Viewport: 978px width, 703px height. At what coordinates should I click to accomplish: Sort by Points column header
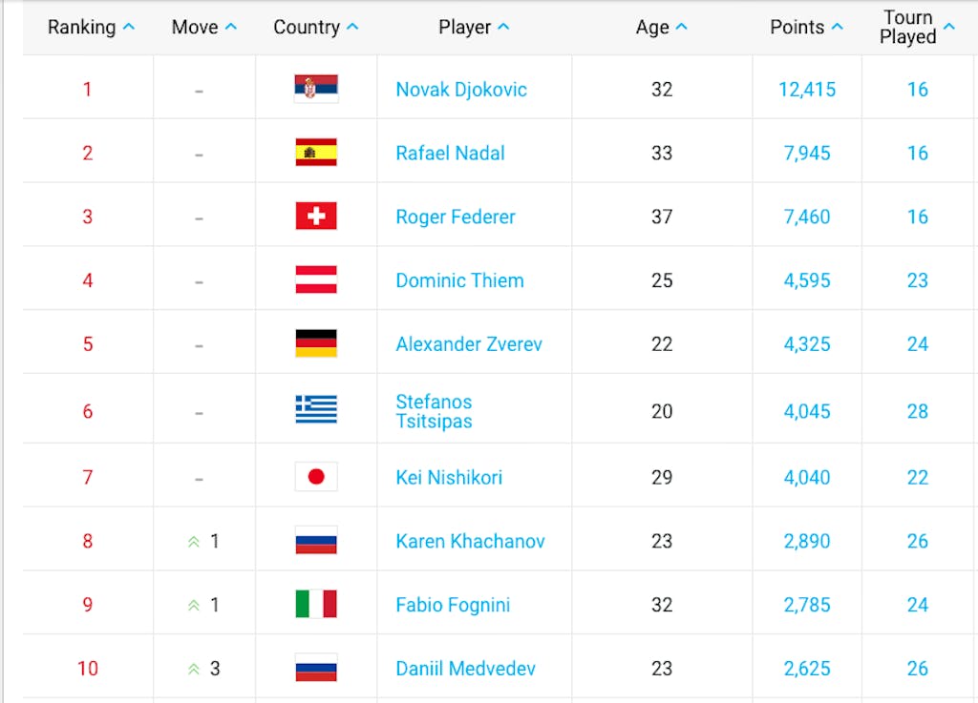click(x=806, y=27)
